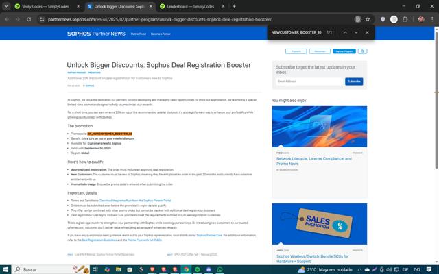Open a new browser tab
The height and width of the screenshot is (274, 439).
point(234,6)
